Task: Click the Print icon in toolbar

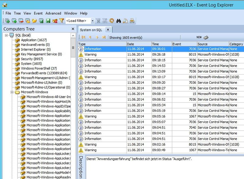Action: (132, 21)
